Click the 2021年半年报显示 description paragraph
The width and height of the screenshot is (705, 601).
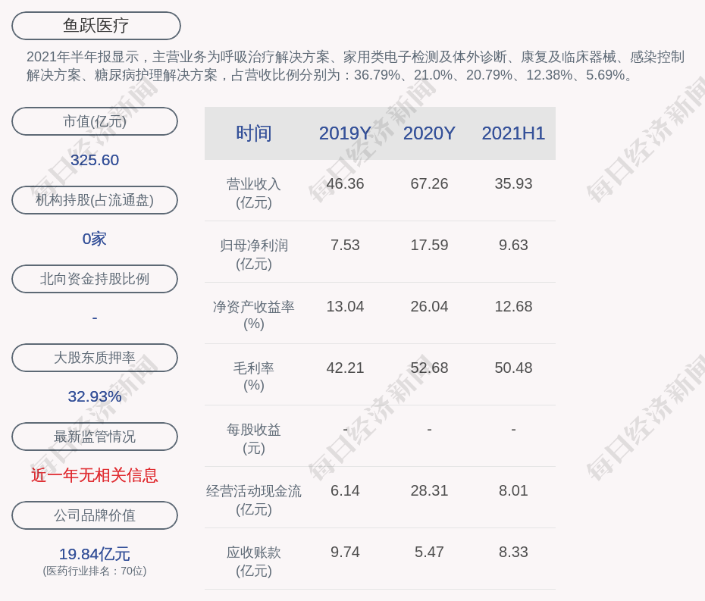(356, 66)
